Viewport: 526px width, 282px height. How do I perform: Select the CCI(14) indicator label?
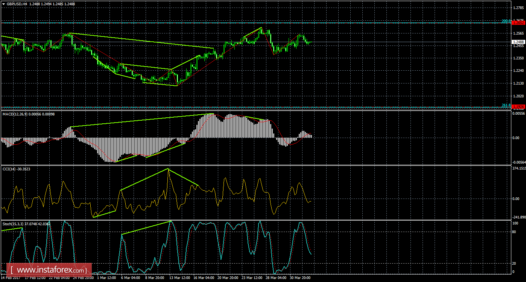[x=11, y=169]
